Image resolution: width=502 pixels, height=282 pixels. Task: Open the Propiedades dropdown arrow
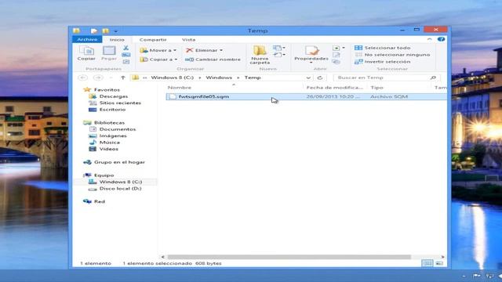coord(311,63)
